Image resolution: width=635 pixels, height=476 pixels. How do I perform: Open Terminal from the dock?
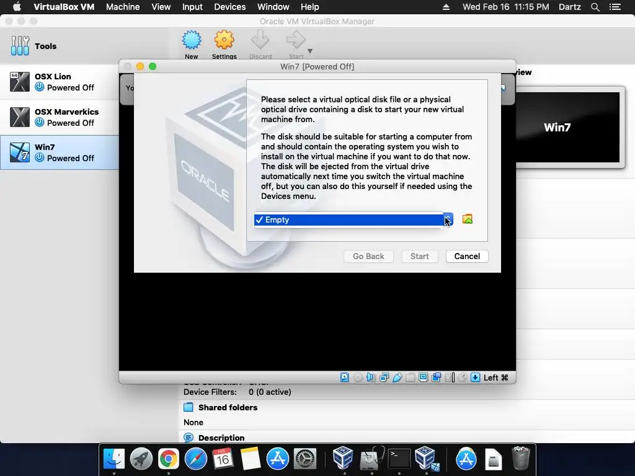tap(399, 459)
